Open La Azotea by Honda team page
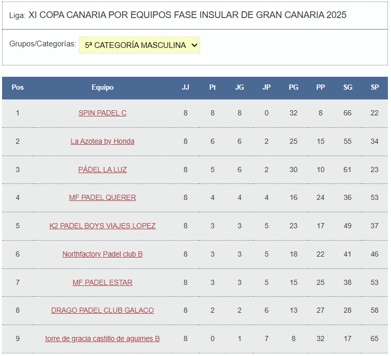The height and width of the screenshot is (356, 391). click(x=102, y=141)
